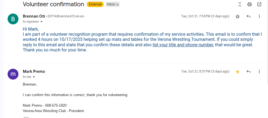268x118 pixels.
Task: Click Mark Premo's profile avatar
Action: tap(13, 74)
